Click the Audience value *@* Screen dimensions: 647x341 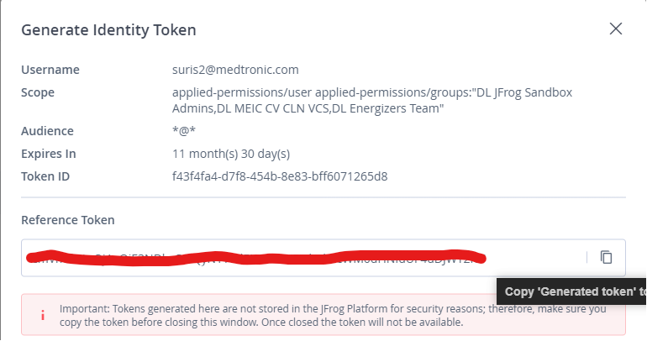[186, 131]
